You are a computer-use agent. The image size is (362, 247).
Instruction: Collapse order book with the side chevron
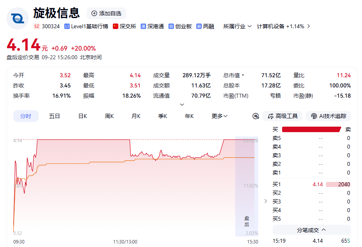coord(266,201)
